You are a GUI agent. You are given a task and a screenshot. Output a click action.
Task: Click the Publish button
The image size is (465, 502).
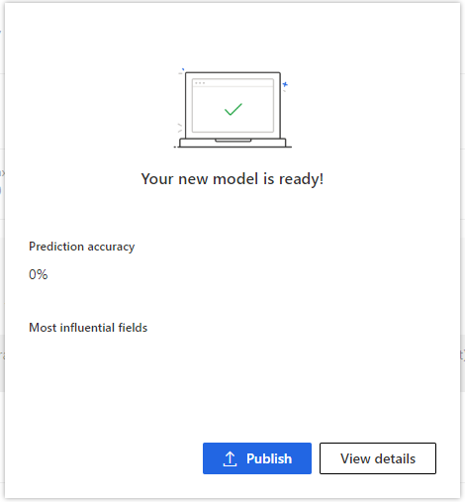tap(257, 458)
